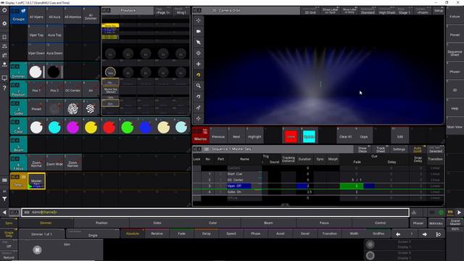Image resolution: width=464 pixels, height=261 pixels.
Task: Toggle the Spec button at bottom left
Action: pyautogui.click(x=9, y=223)
